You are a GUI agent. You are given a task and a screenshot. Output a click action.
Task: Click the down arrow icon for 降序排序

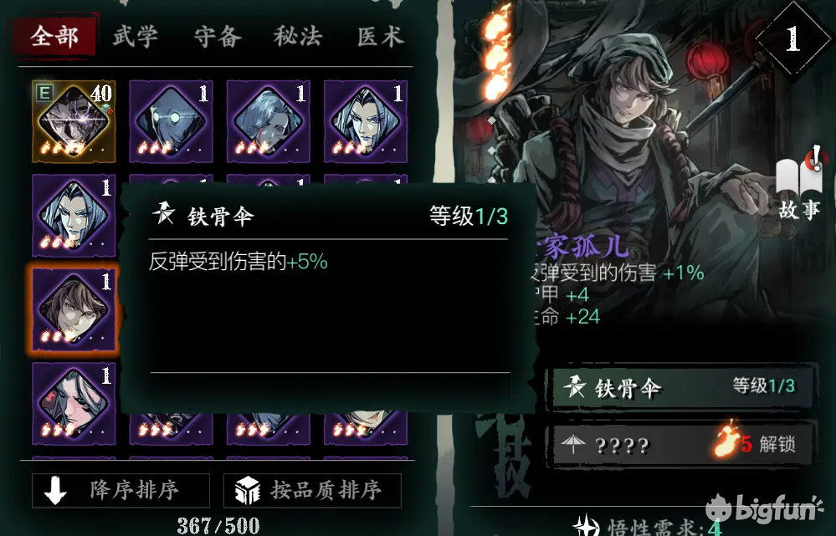pyautogui.click(x=55, y=490)
